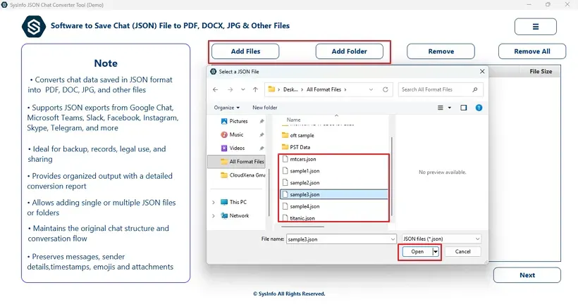578x304 pixels.
Task: Click pin icon next to Pictures
Action: pos(262,122)
